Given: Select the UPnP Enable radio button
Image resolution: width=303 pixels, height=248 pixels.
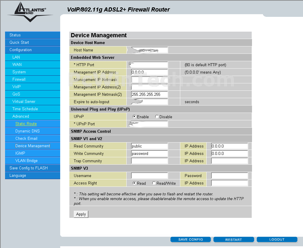Looking at the screenshot, I should (134, 117).
